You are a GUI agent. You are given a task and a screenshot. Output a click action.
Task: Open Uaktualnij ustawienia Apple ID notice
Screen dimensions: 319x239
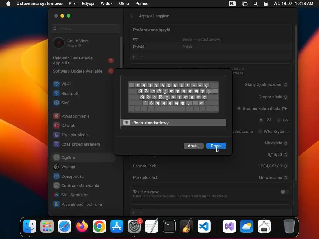click(83, 61)
